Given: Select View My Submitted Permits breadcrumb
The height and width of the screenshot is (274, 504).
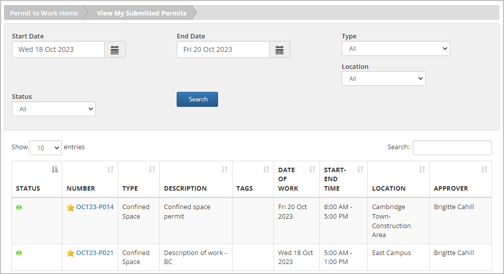Looking at the screenshot, I should pyautogui.click(x=141, y=13).
